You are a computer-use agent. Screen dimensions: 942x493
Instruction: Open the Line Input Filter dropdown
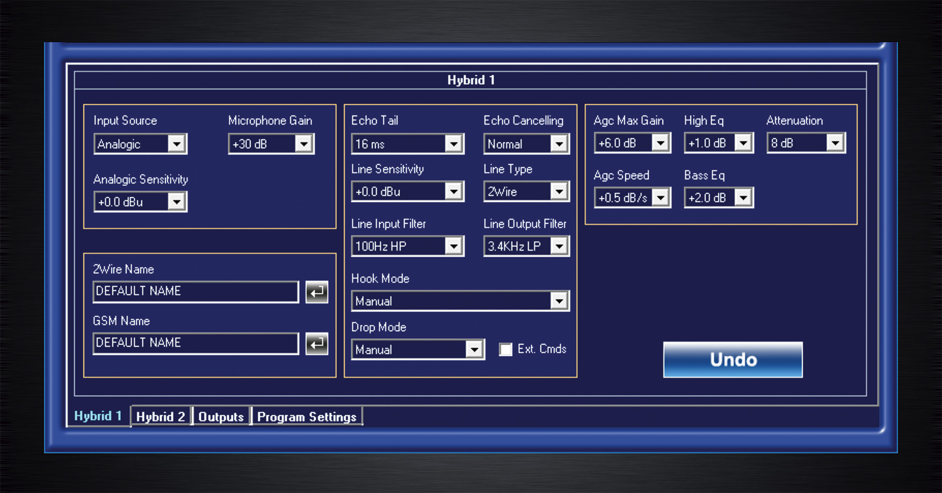453,246
